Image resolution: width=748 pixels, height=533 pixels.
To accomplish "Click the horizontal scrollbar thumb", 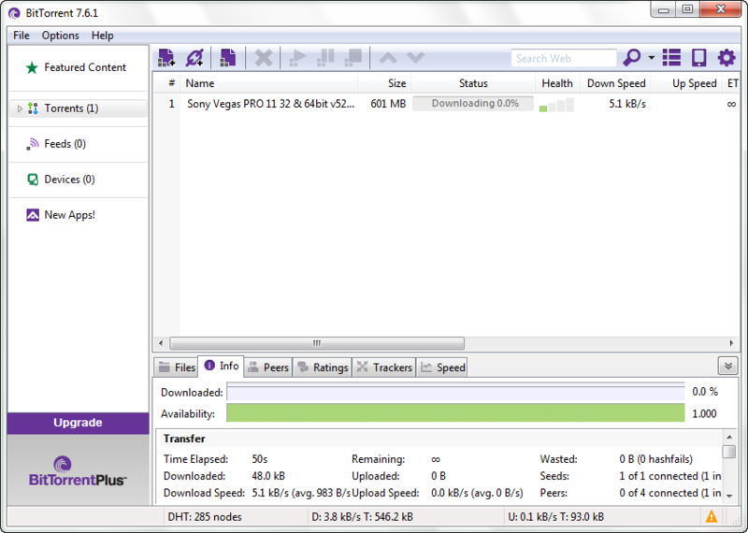I will (317, 343).
